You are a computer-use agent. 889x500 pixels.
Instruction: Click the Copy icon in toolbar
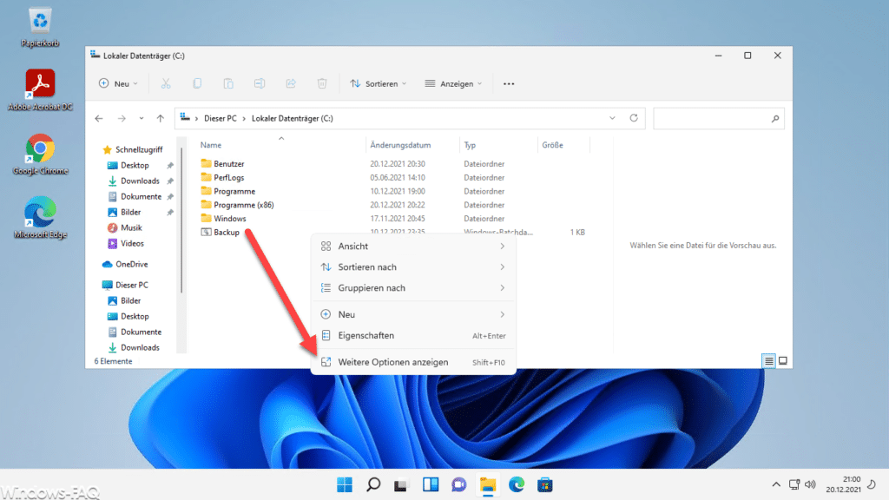(x=197, y=84)
